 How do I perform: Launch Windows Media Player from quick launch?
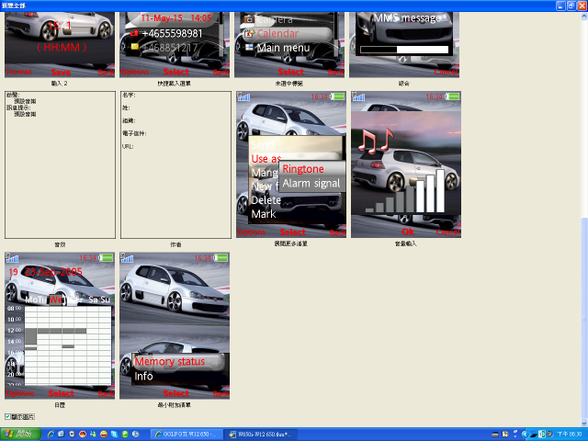72,435
